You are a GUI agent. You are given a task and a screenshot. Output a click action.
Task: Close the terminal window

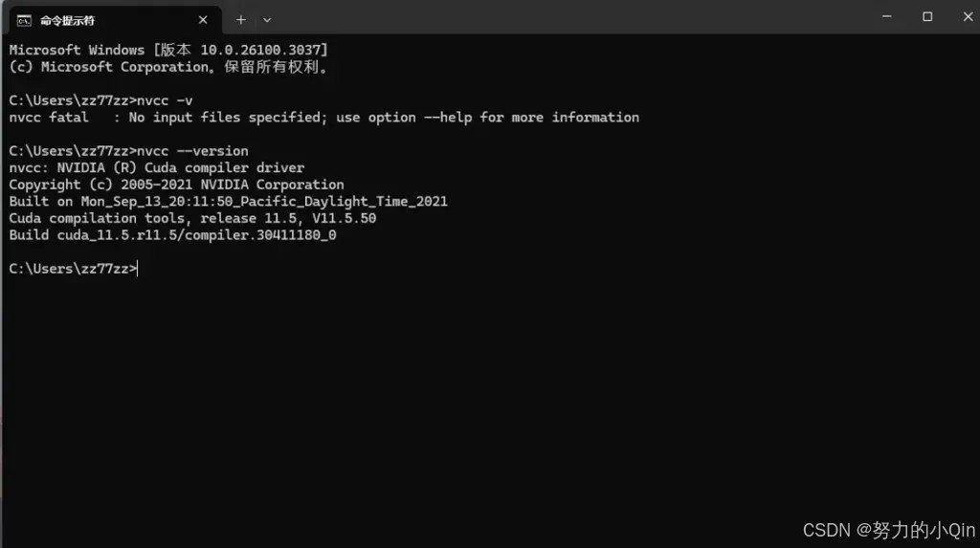pos(969,17)
